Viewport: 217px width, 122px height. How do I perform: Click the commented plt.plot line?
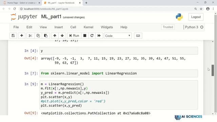(73, 101)
